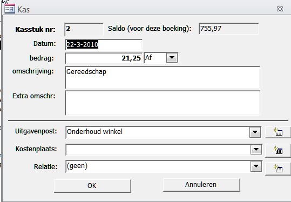Close the Kas window

(280, 9)
